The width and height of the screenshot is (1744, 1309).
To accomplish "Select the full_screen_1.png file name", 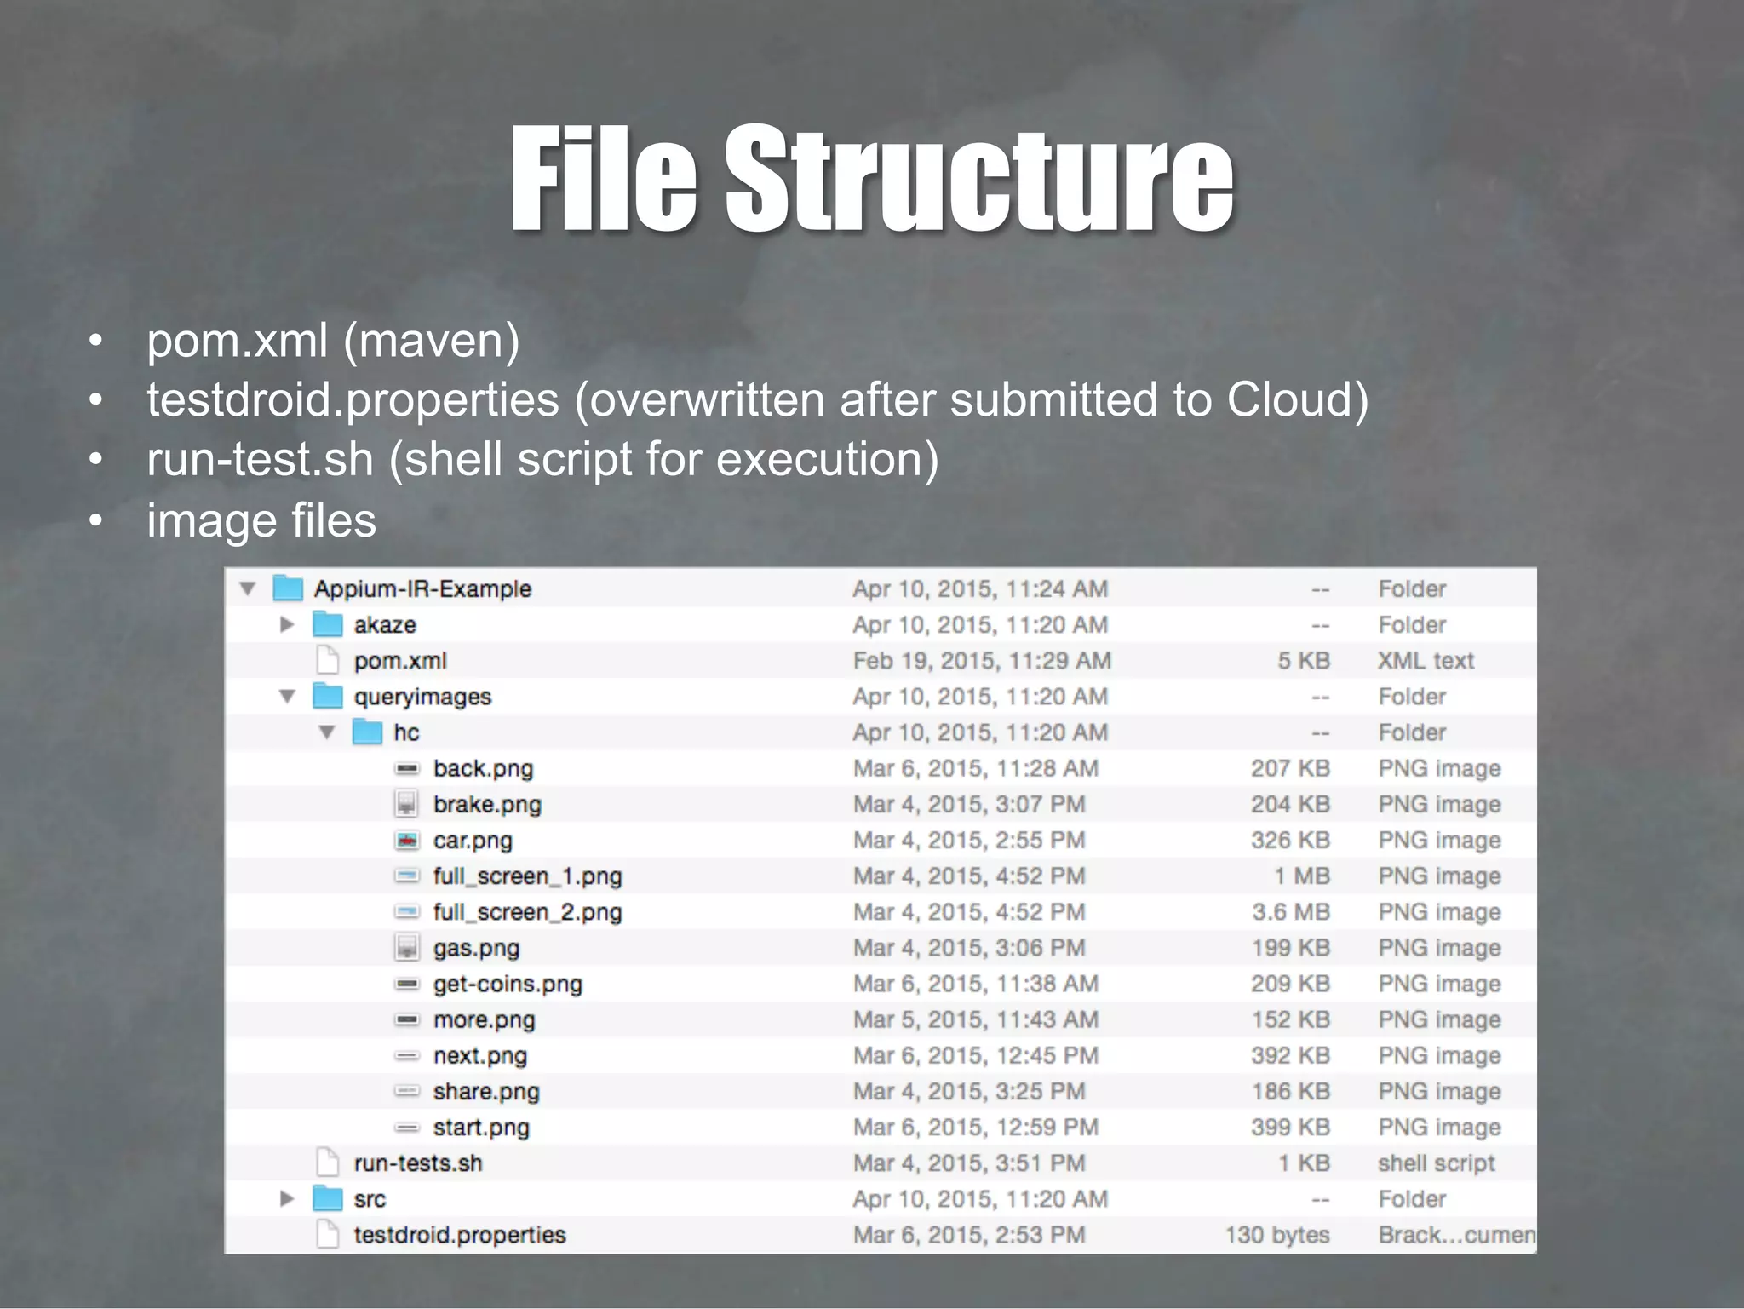I will [527, 876].
